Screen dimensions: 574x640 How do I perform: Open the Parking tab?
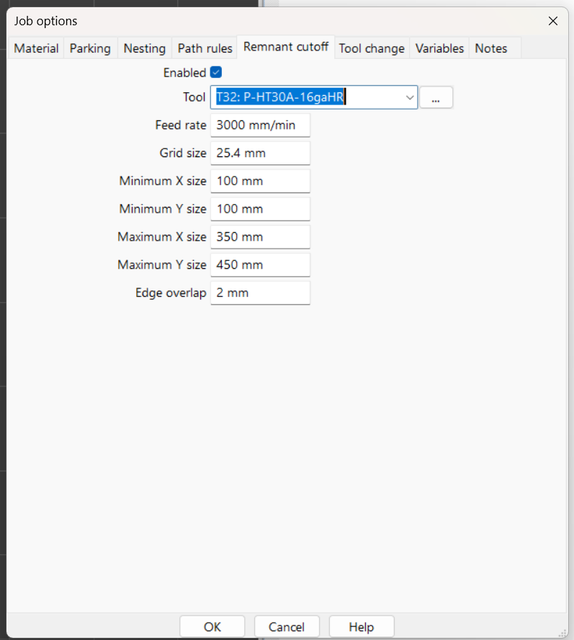point(90,48)
